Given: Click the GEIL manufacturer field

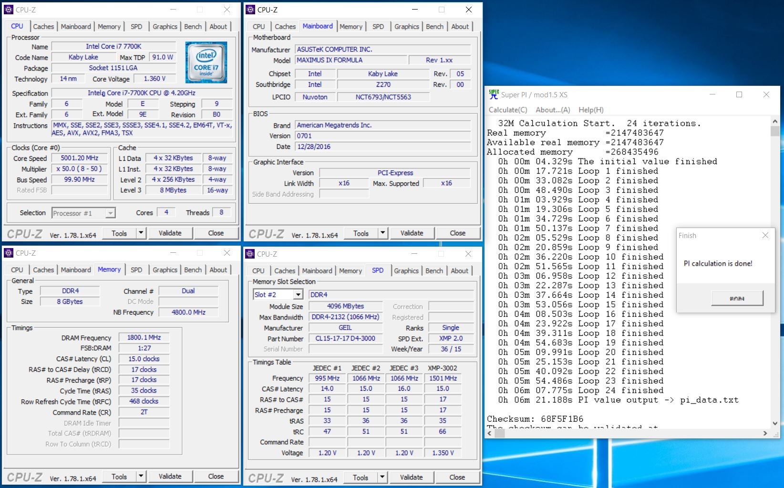Looking at the screenshot, I should [x=345, y=328].
